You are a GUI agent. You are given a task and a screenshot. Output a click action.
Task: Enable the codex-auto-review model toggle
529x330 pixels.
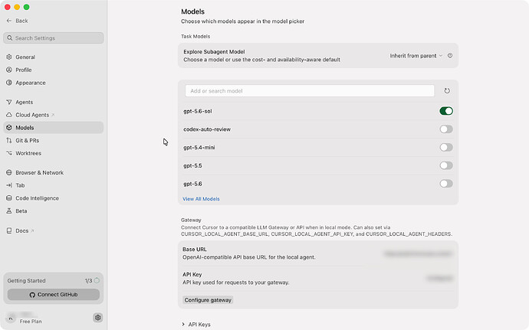446,129
